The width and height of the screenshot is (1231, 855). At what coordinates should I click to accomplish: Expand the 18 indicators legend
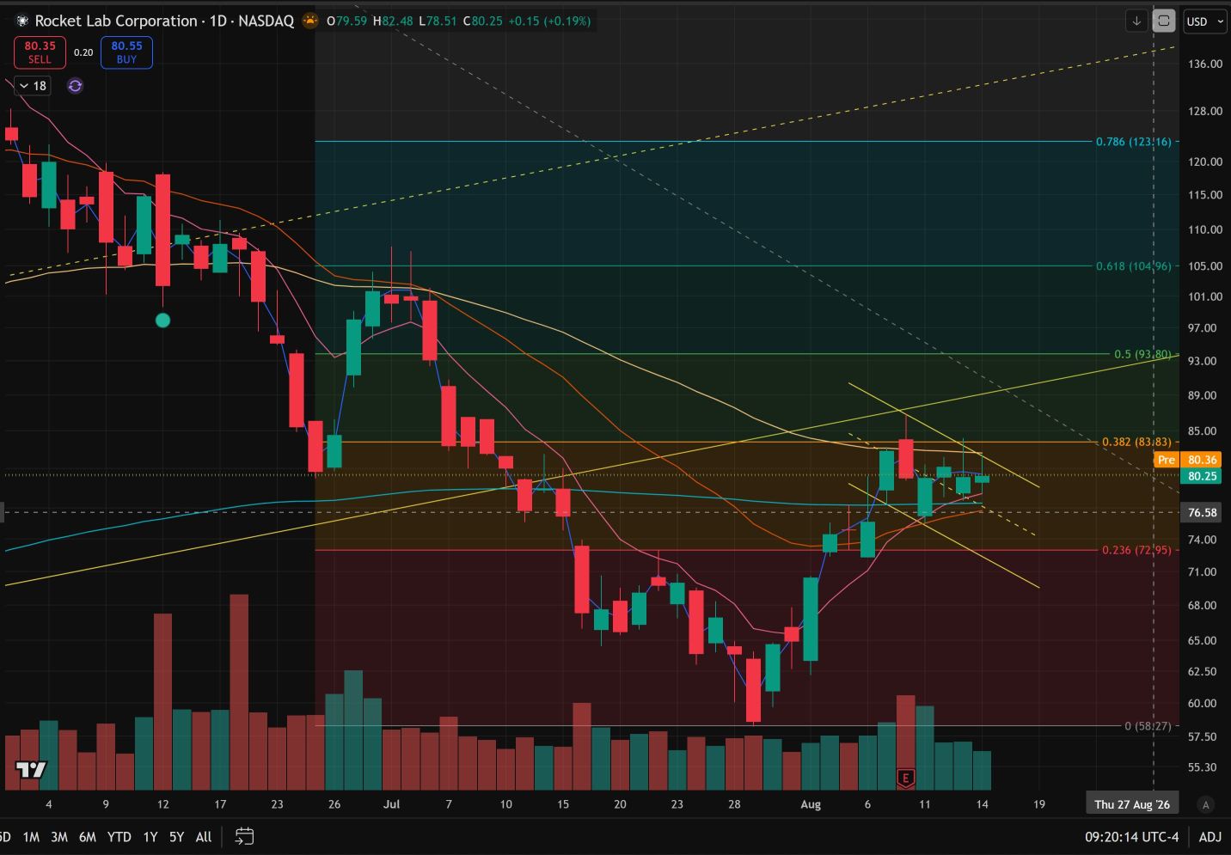(x=33, y=86)
